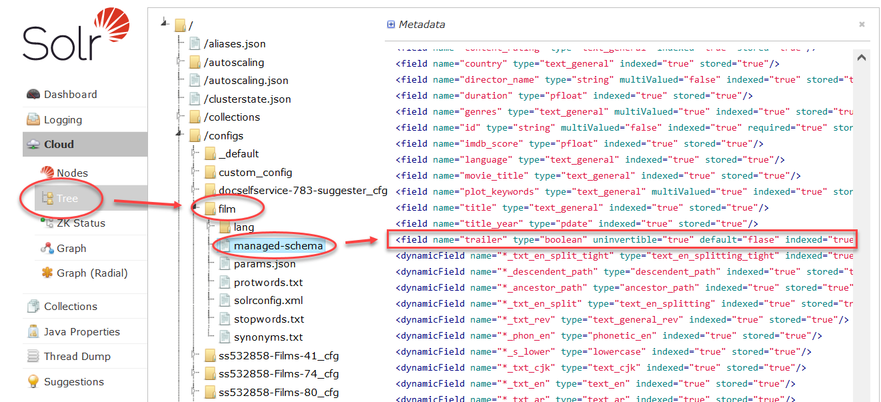Click the scrollbar up arrow in metadata pane

[861, 57]
